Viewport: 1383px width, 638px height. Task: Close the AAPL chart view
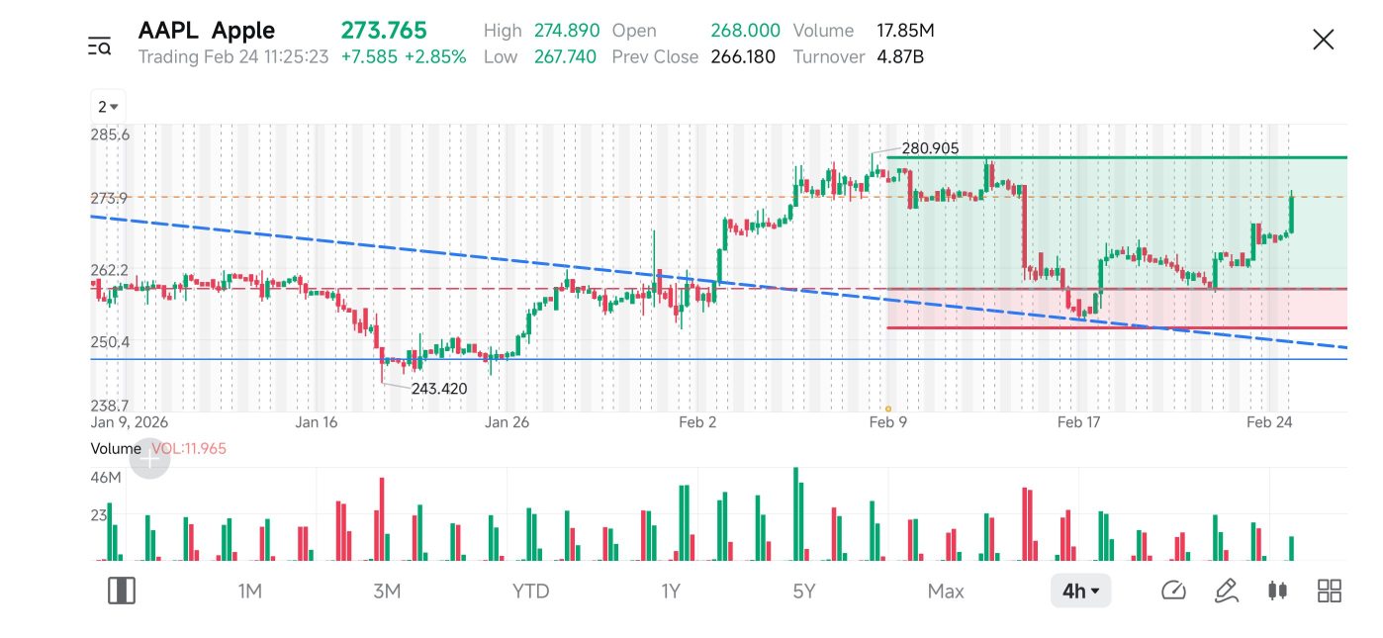(x=1323, y=40)
